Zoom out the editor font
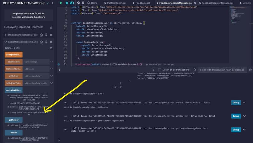 tap(78, 3)
